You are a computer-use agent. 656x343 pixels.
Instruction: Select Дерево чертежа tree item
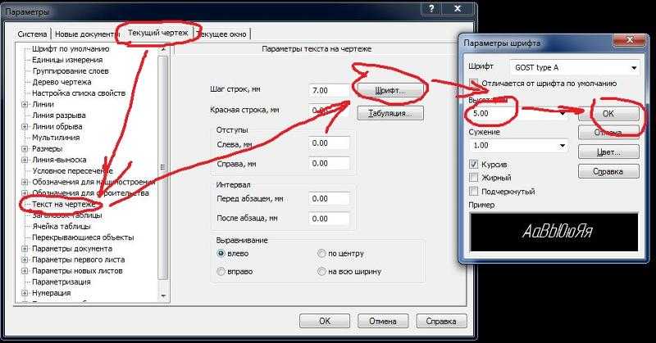coord(62,82)
